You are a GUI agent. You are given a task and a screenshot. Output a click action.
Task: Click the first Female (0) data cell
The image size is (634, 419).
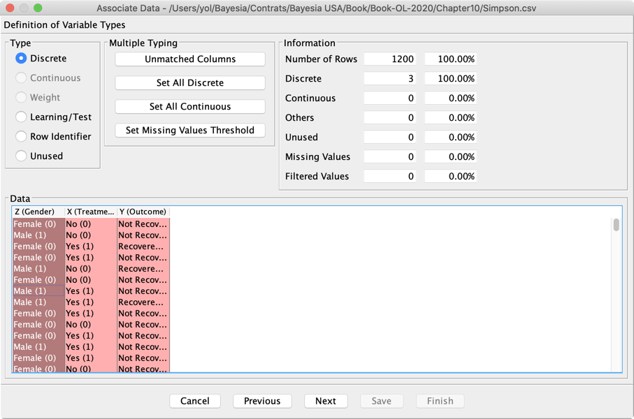[x=38, y=224]
